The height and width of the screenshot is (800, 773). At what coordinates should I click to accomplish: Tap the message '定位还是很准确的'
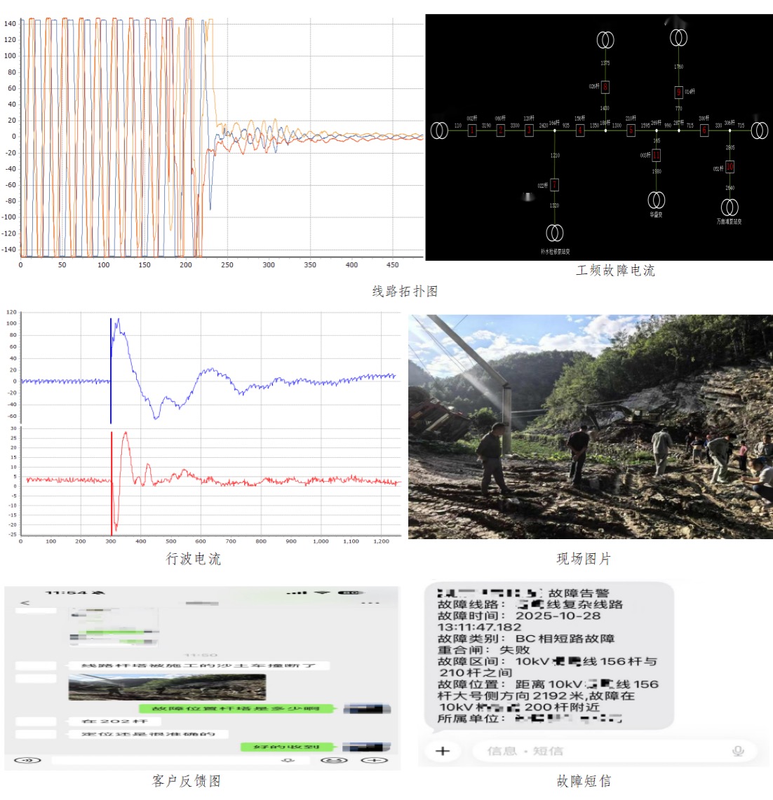click(x=148, y=733)
